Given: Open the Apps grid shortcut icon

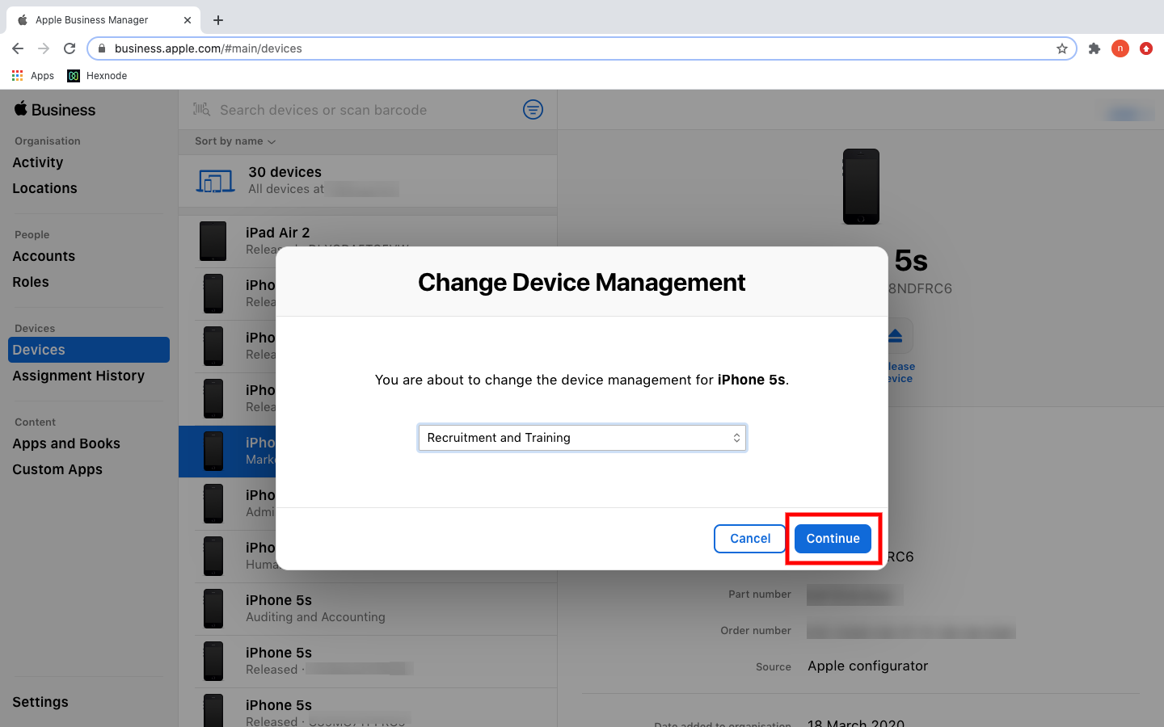Looking at the screenshot, I should (x=18, y=76).
